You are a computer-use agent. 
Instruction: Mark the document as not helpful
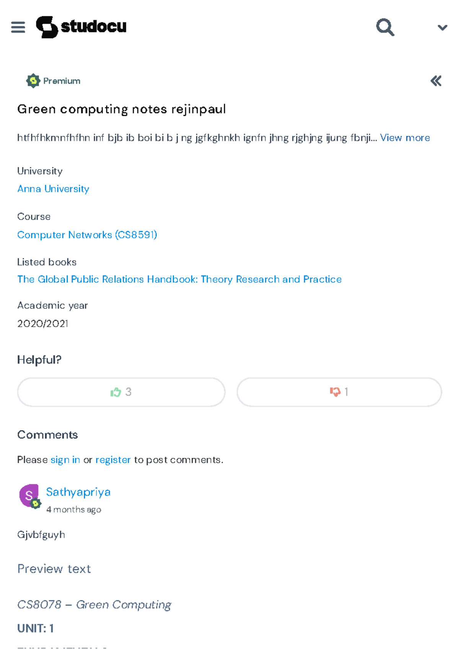click(x=339, y=392)
